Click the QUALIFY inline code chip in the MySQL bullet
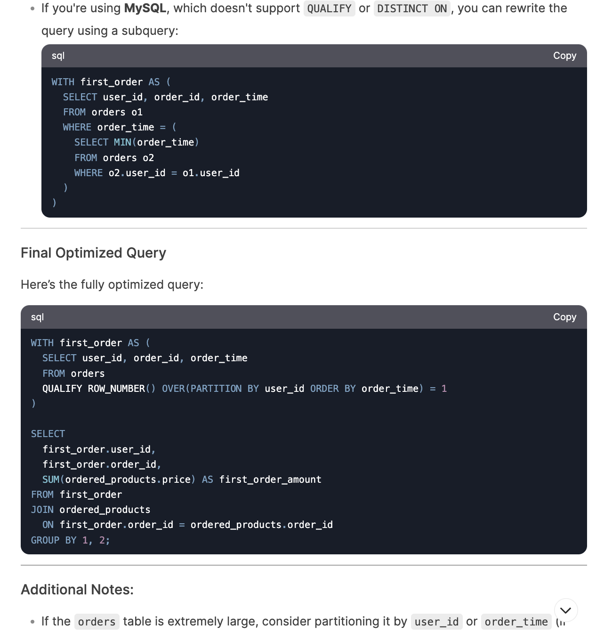This screenshot has width=596, height=633. [x=329, y=8]
